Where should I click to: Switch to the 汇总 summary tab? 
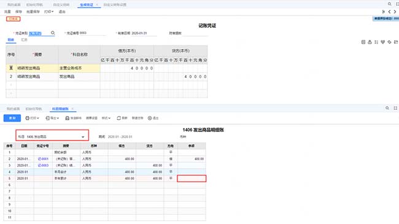click(24, 40)
